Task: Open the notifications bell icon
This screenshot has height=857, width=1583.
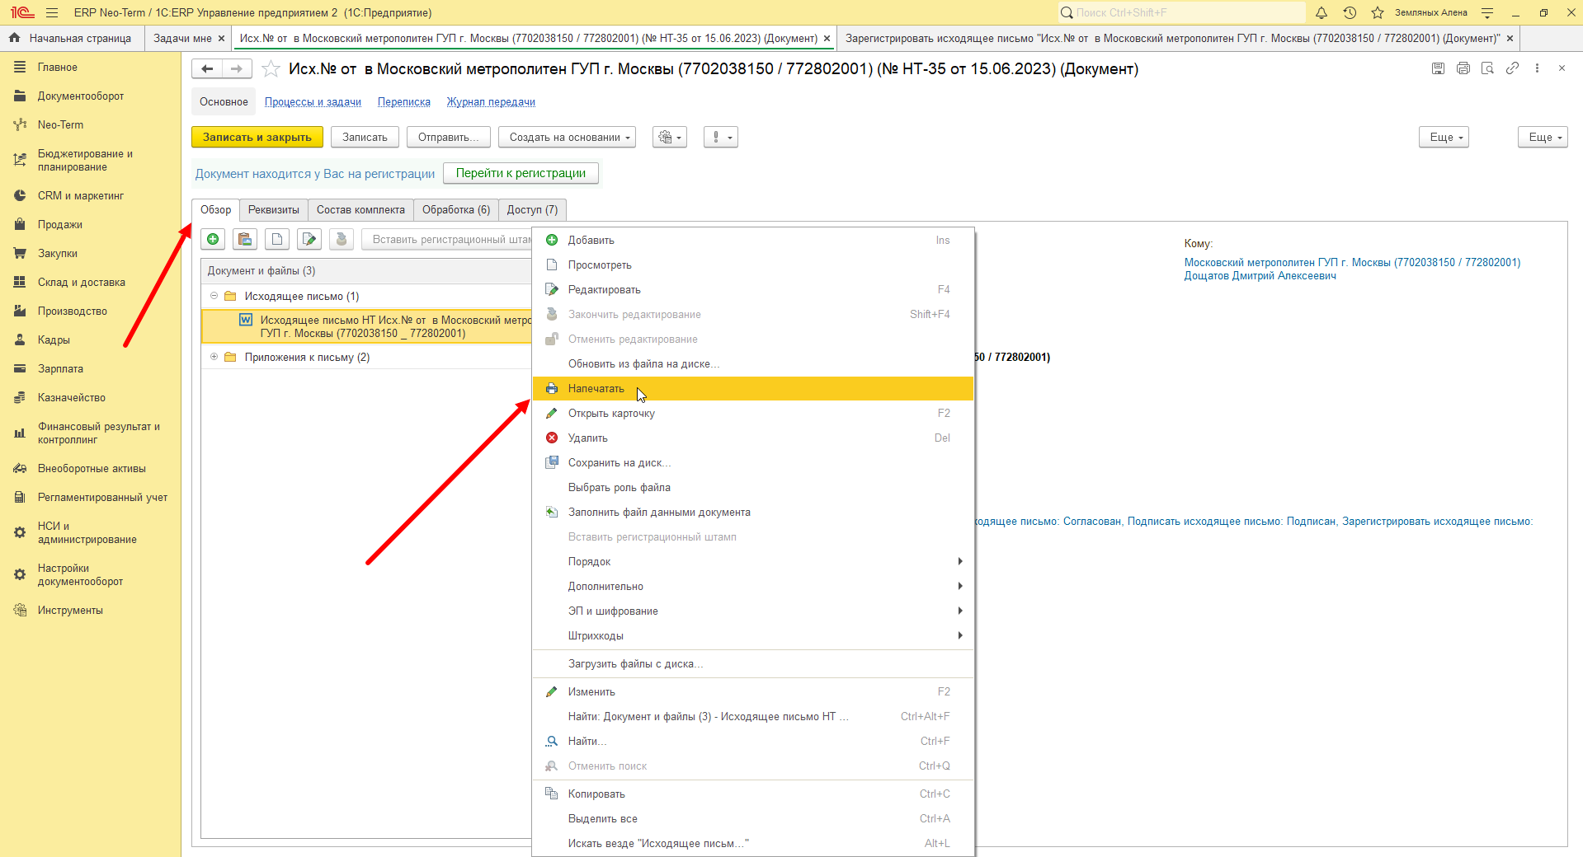Action: point(1322,12)
